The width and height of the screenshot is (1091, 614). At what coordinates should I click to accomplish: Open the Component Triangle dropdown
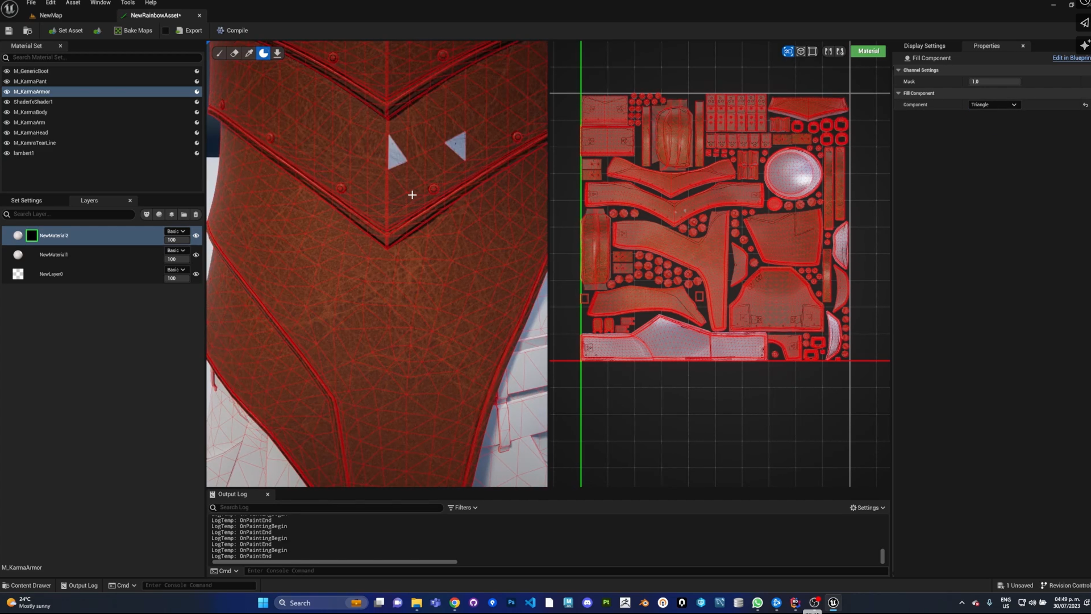coord(994,105)
